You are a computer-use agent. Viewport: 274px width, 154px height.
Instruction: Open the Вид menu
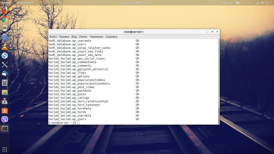tap(74, 37)
